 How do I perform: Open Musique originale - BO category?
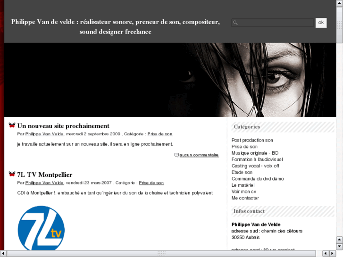coord(255,153)
